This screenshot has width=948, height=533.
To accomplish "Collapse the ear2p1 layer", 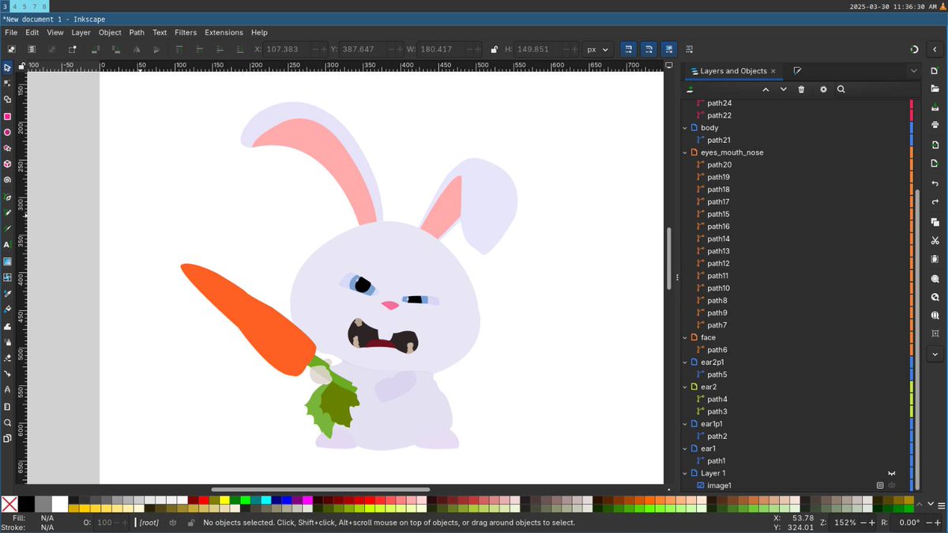I will 685,362.
